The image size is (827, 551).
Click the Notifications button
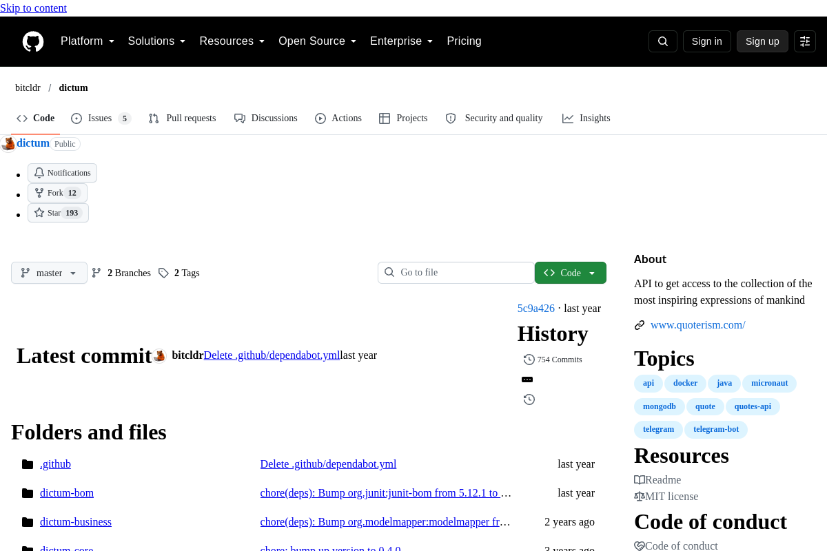(62, 173)
